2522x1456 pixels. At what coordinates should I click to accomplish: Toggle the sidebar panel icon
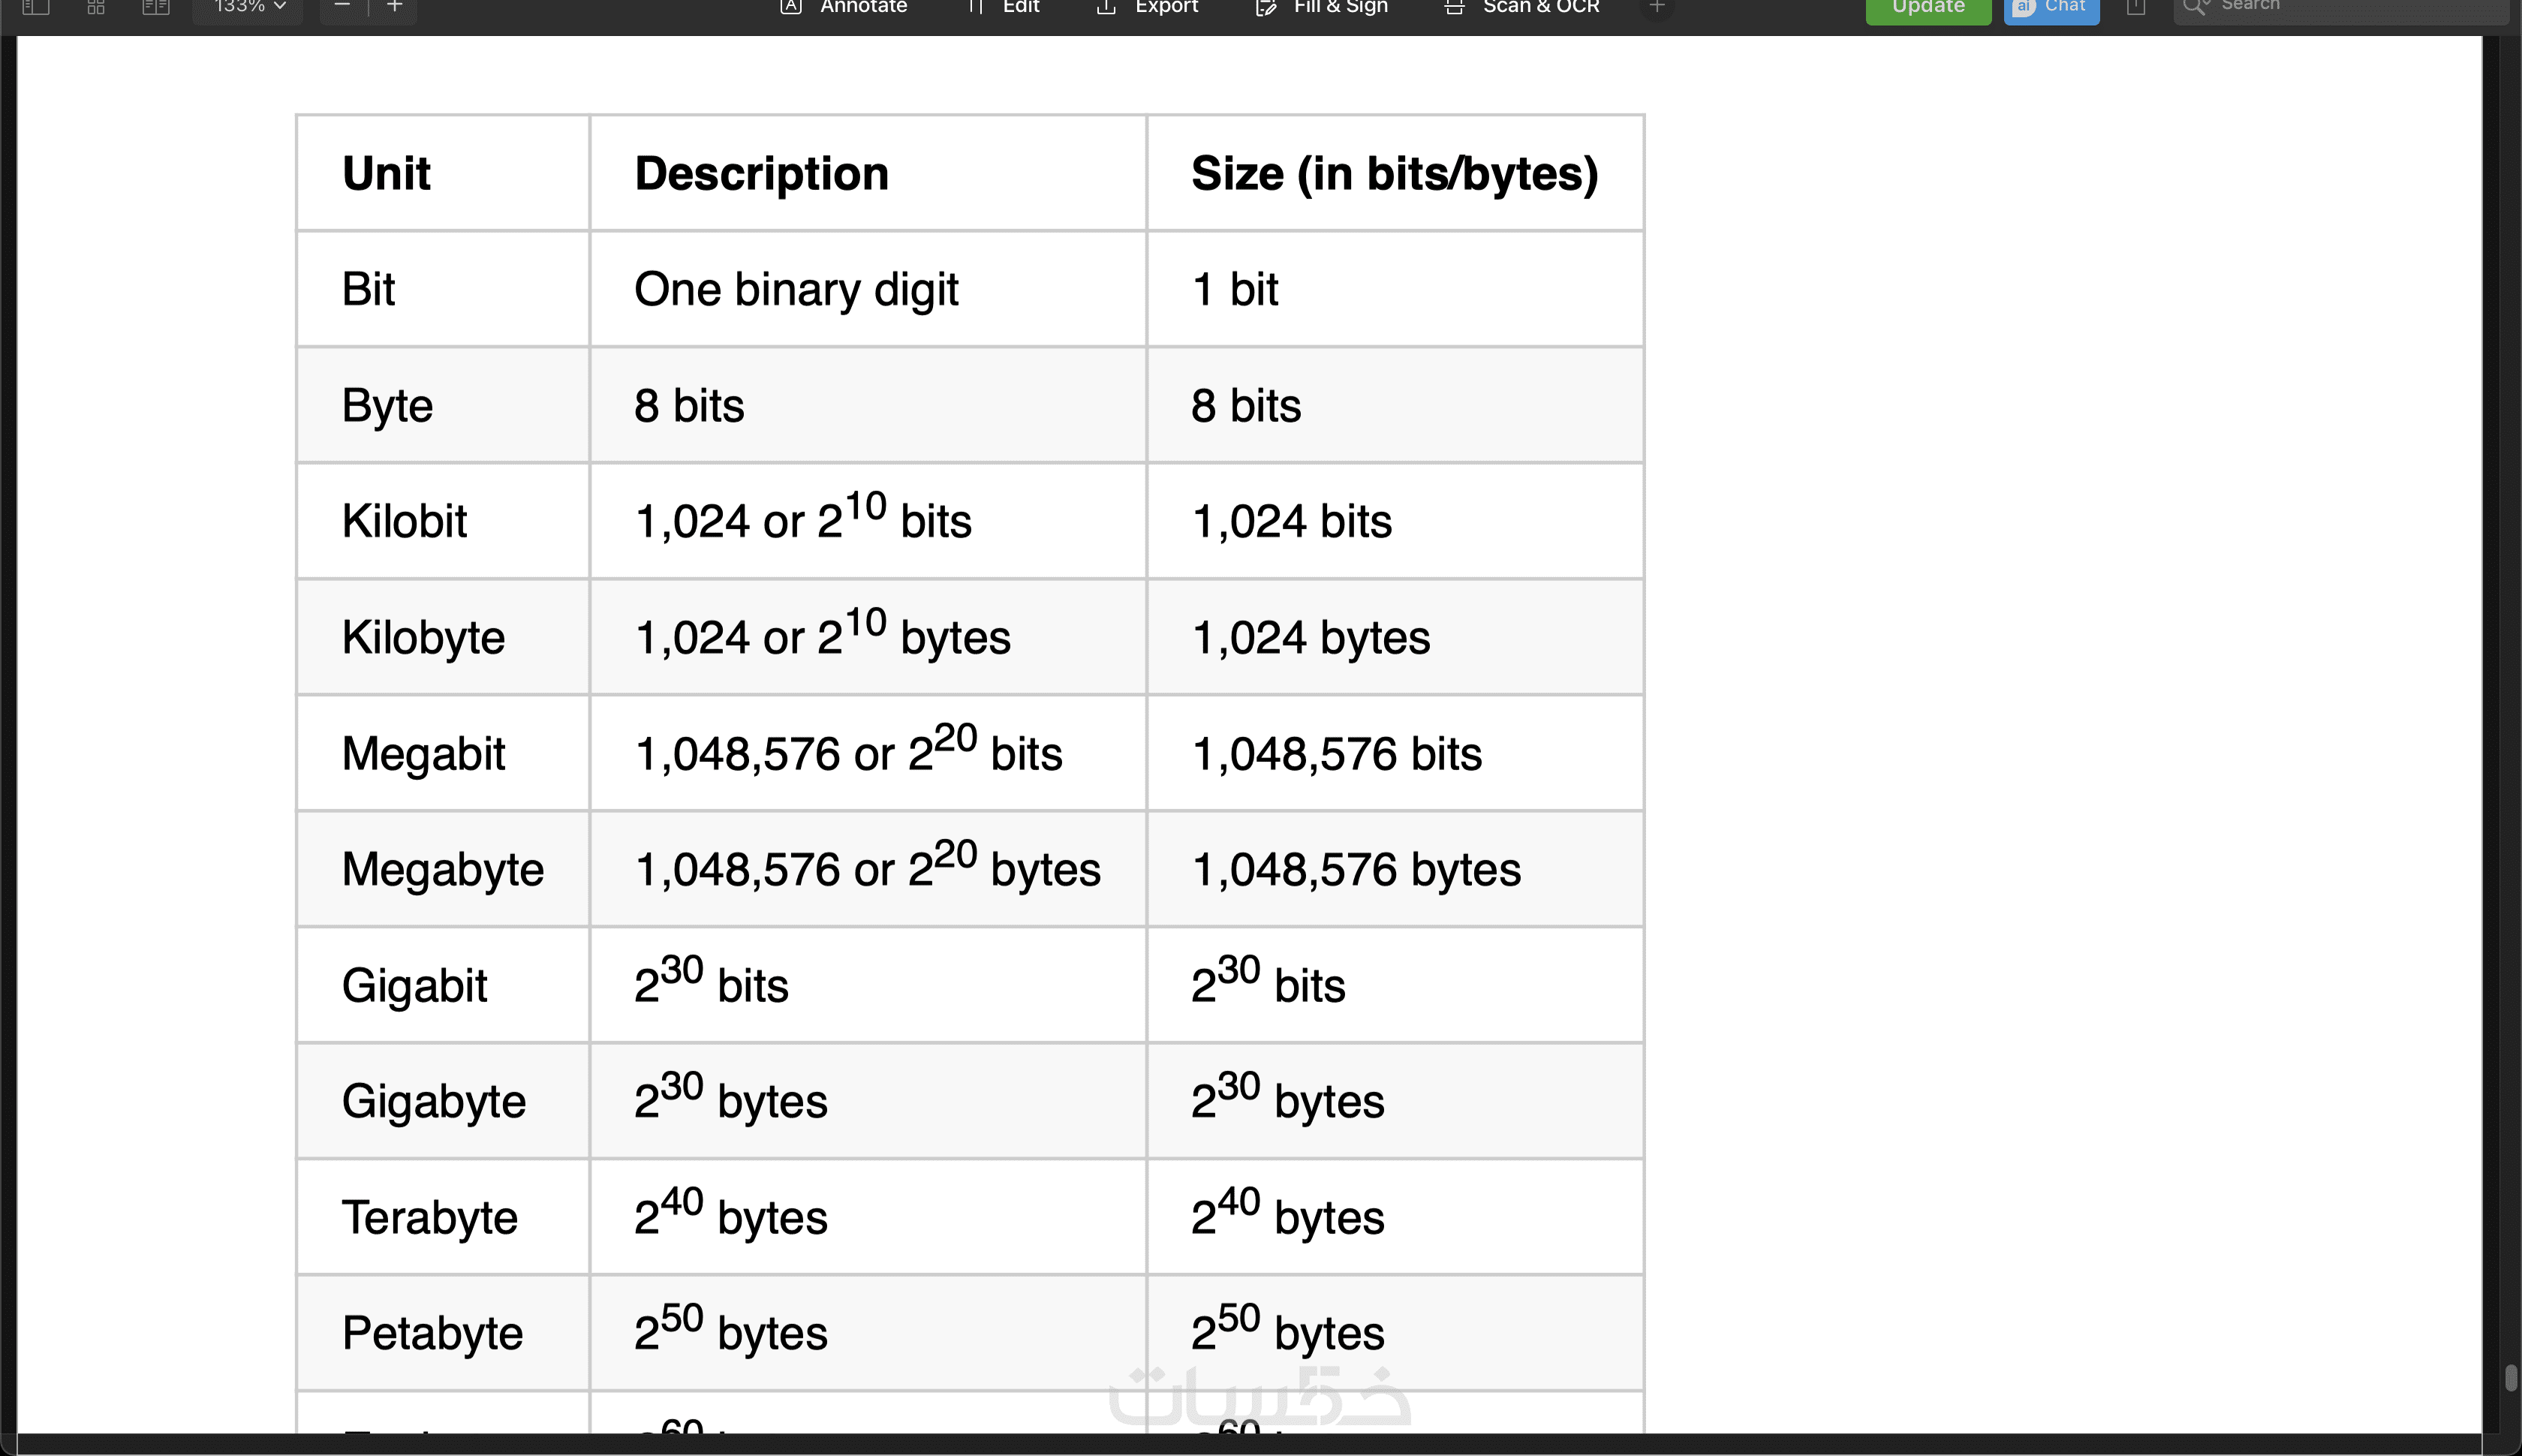click(x=36, y=7)
